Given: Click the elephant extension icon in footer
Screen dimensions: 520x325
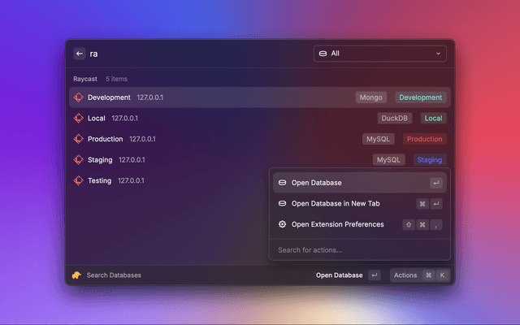Looking at the screenshot, I should 76,275.
